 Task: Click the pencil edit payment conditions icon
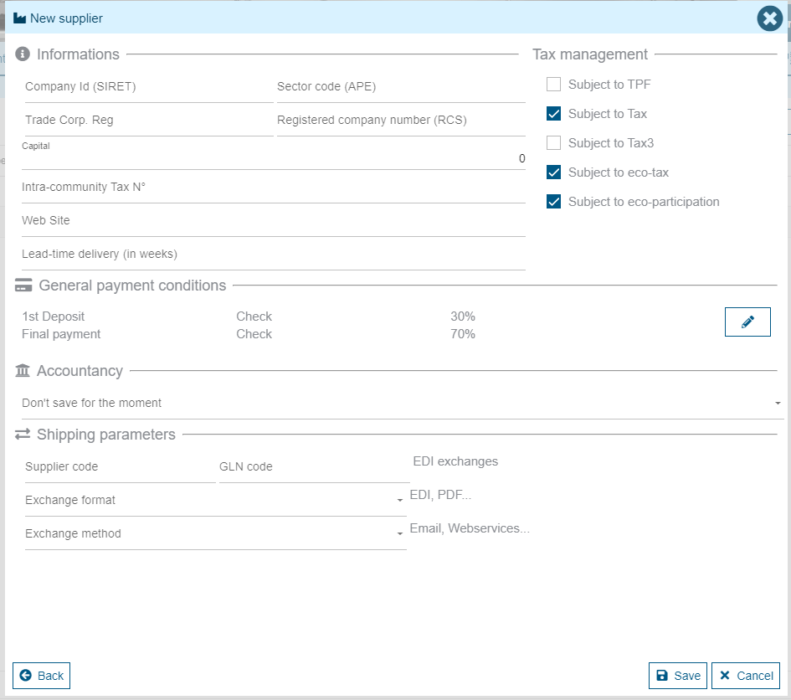click(x=747, y=322)
